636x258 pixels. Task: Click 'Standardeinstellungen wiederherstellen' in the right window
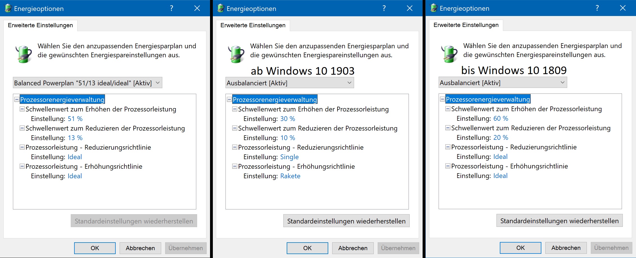click(x=559, y=221)
